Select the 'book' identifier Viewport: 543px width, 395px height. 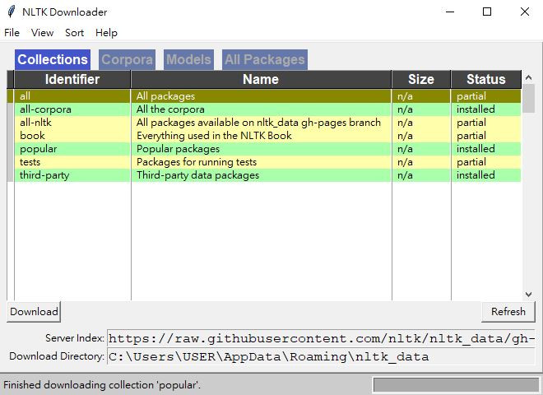[x=72, y=136]
